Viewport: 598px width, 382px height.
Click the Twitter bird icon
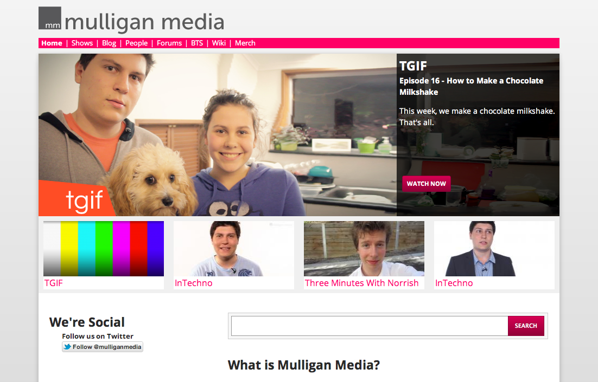(67, 347)
